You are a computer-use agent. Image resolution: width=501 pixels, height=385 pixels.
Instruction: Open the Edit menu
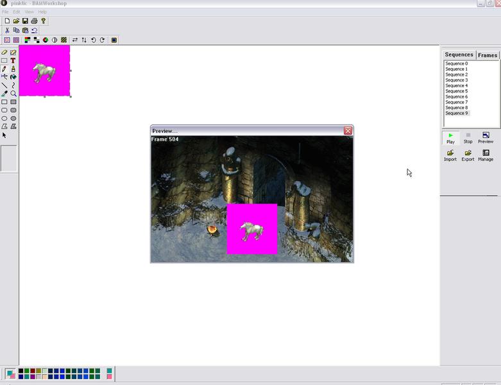[x=17, y=12]
